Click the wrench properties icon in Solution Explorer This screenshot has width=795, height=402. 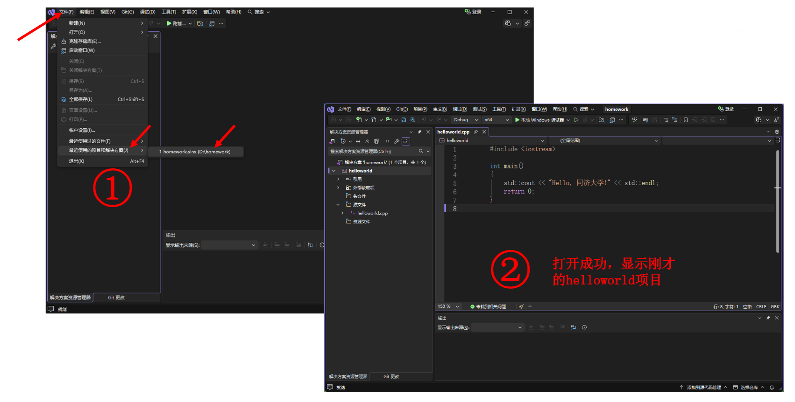(397, 141)
